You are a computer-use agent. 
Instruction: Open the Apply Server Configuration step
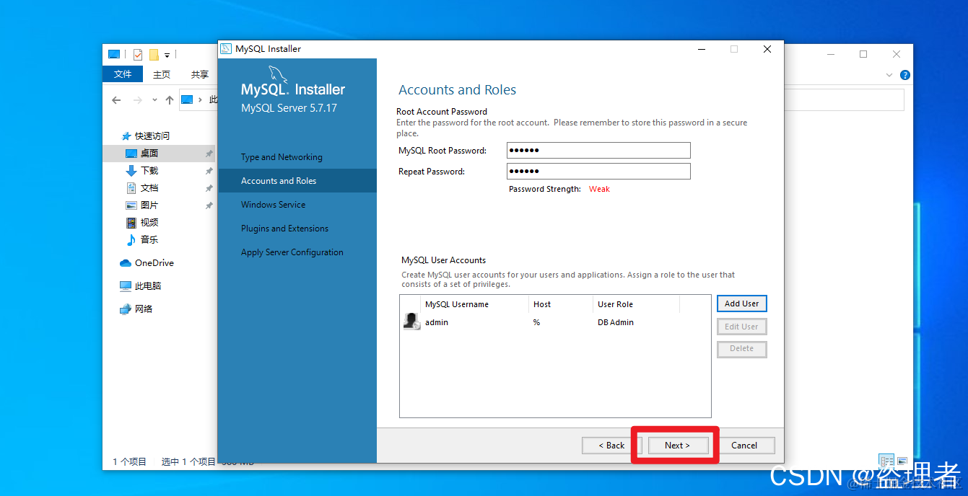pos(292,252)
